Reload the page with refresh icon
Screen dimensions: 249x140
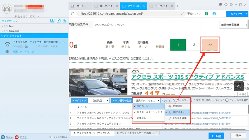[73, 14]
